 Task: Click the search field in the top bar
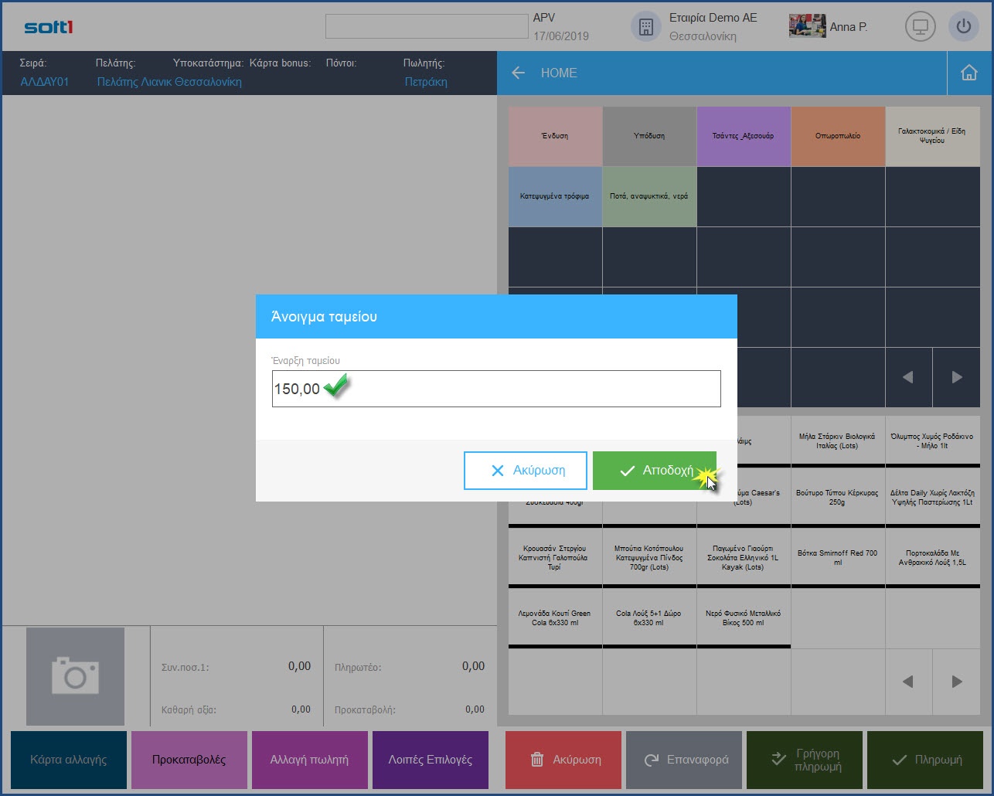tap(426, 26)
